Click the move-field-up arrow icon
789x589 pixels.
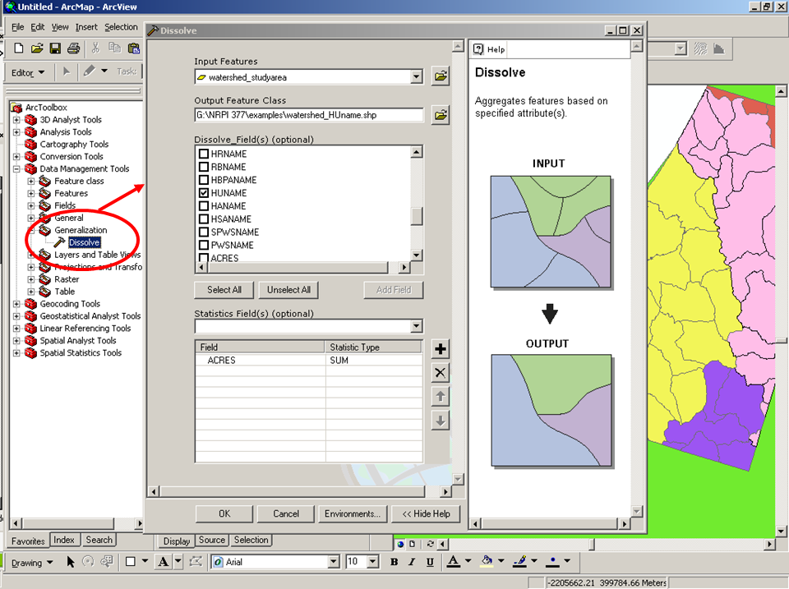pos(440,396)
